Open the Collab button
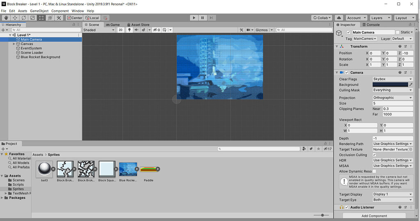This screenshot has height=221, width=420. pos(322,18)
